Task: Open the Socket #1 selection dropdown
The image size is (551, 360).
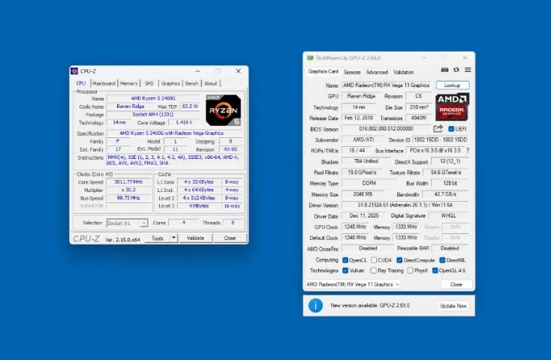Action: 127,223
